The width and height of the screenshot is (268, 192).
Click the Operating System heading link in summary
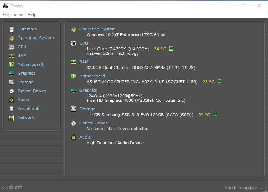(97, 29)
